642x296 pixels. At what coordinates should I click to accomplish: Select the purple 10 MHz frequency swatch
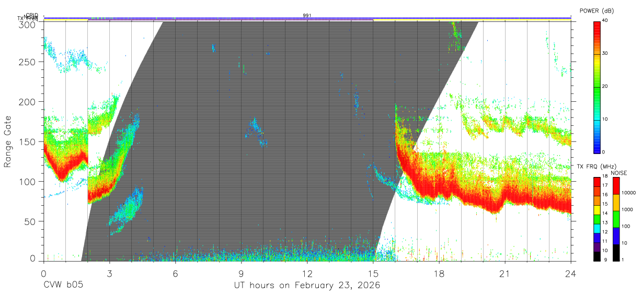(x=597, y=247)
